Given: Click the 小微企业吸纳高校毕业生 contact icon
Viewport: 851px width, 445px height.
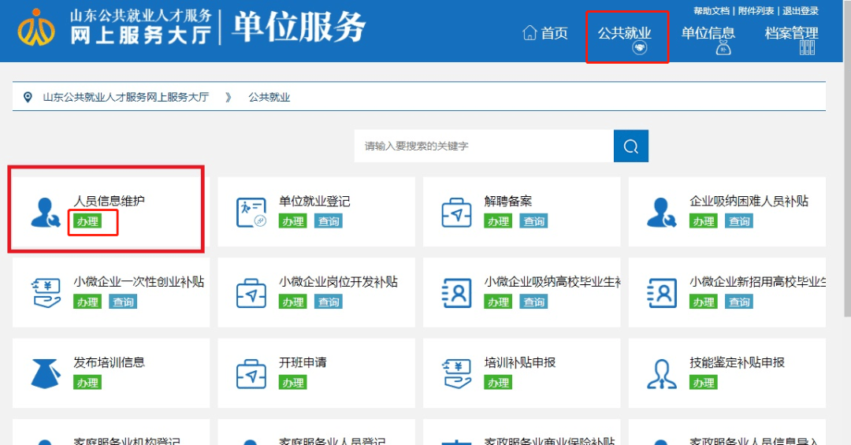Looking at the screenshot, I should coord(456,293).
